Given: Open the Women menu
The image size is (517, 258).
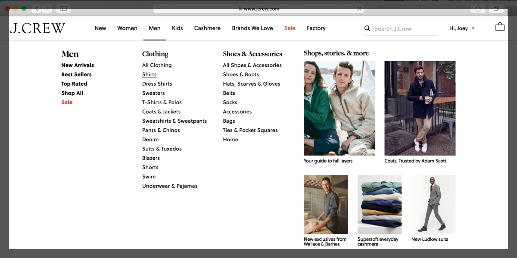Looking at the screenshot, I should click(x=127, y=28).
